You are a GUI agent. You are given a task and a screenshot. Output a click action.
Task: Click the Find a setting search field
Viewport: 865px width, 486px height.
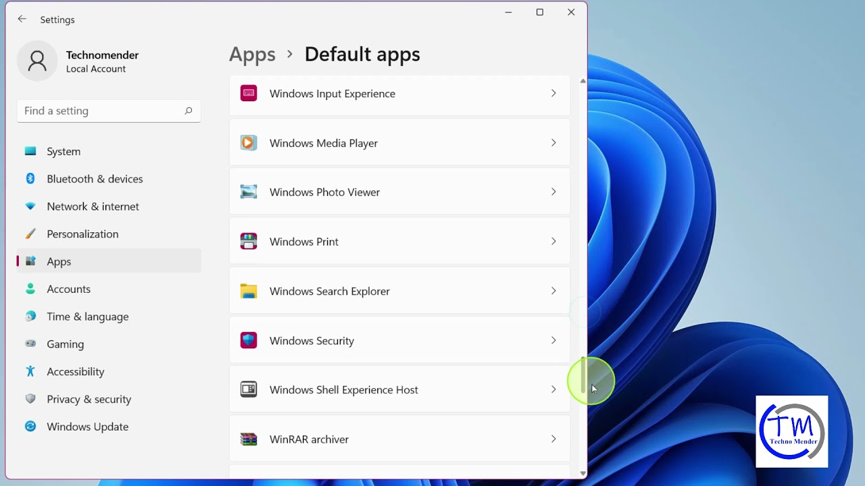109,111
